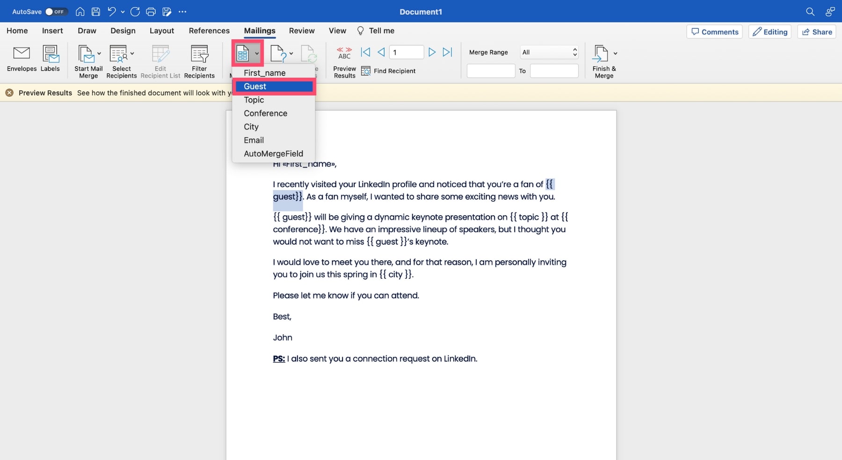Click the {{ topic }} placeholder
This screenshot has width=842, height=460.
click(x=529, y=217)
